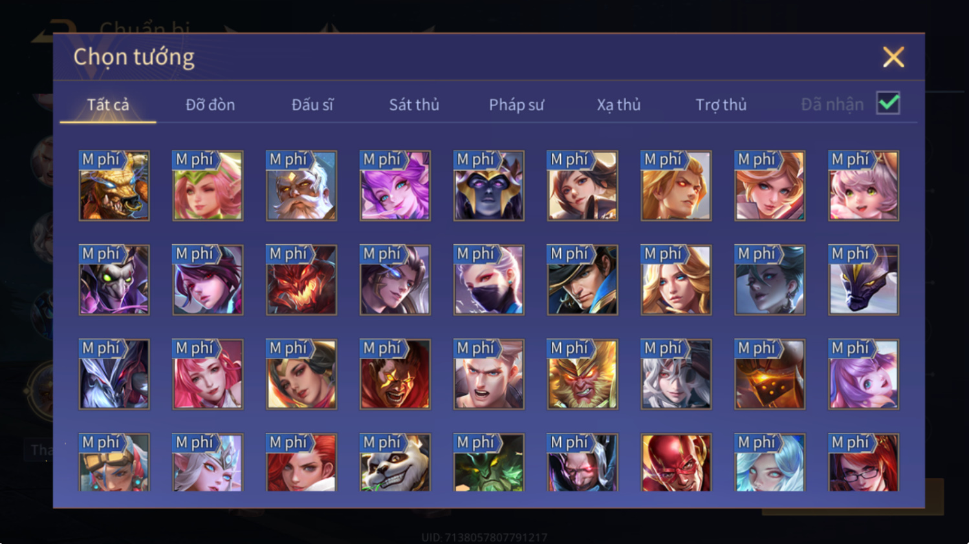This screenshot has width=969, height=544.
Task: Close the Chọn tướng dialog
Action: (893, 58)
